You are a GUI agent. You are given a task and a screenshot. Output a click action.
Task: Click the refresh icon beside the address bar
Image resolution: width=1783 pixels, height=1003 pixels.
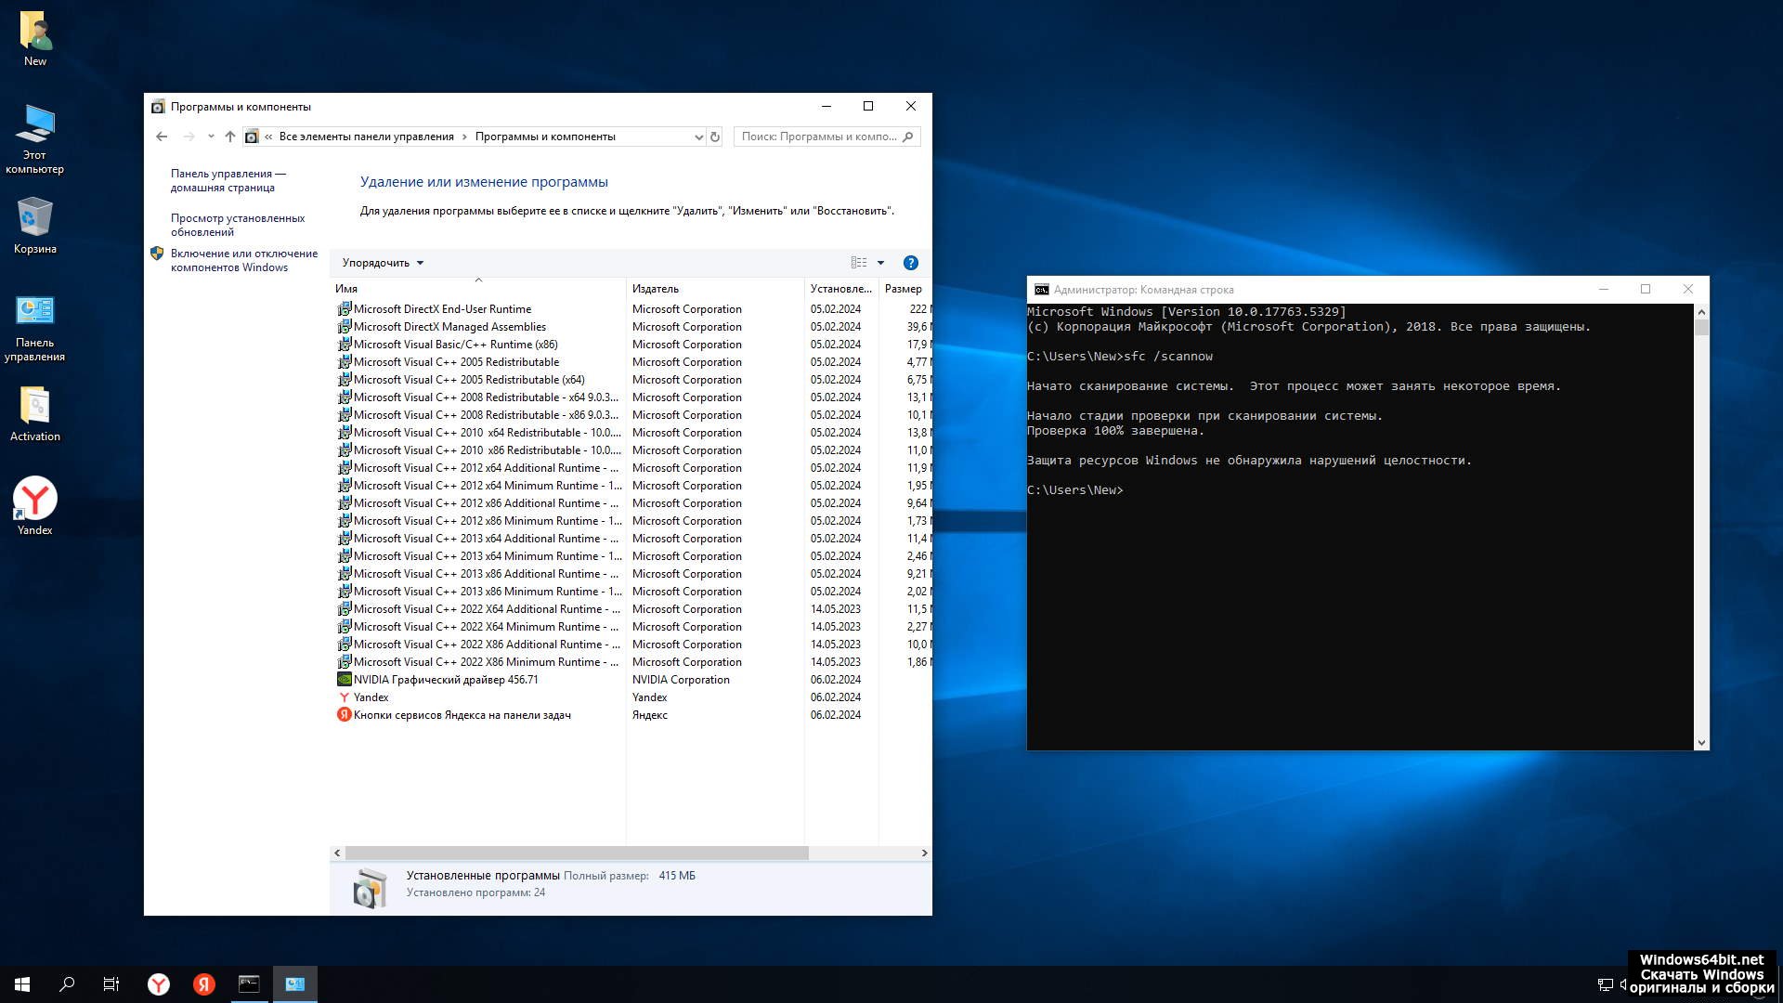(x=715, y=137)
